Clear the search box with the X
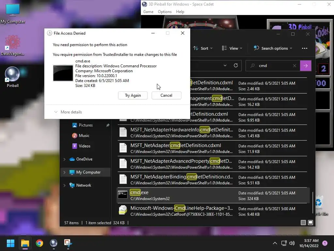This screenshot has height=251, width=334. pos(295,66)
